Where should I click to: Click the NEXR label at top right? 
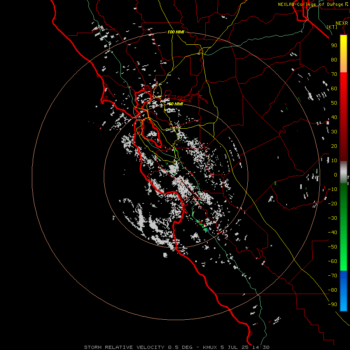tap(342, 23)
